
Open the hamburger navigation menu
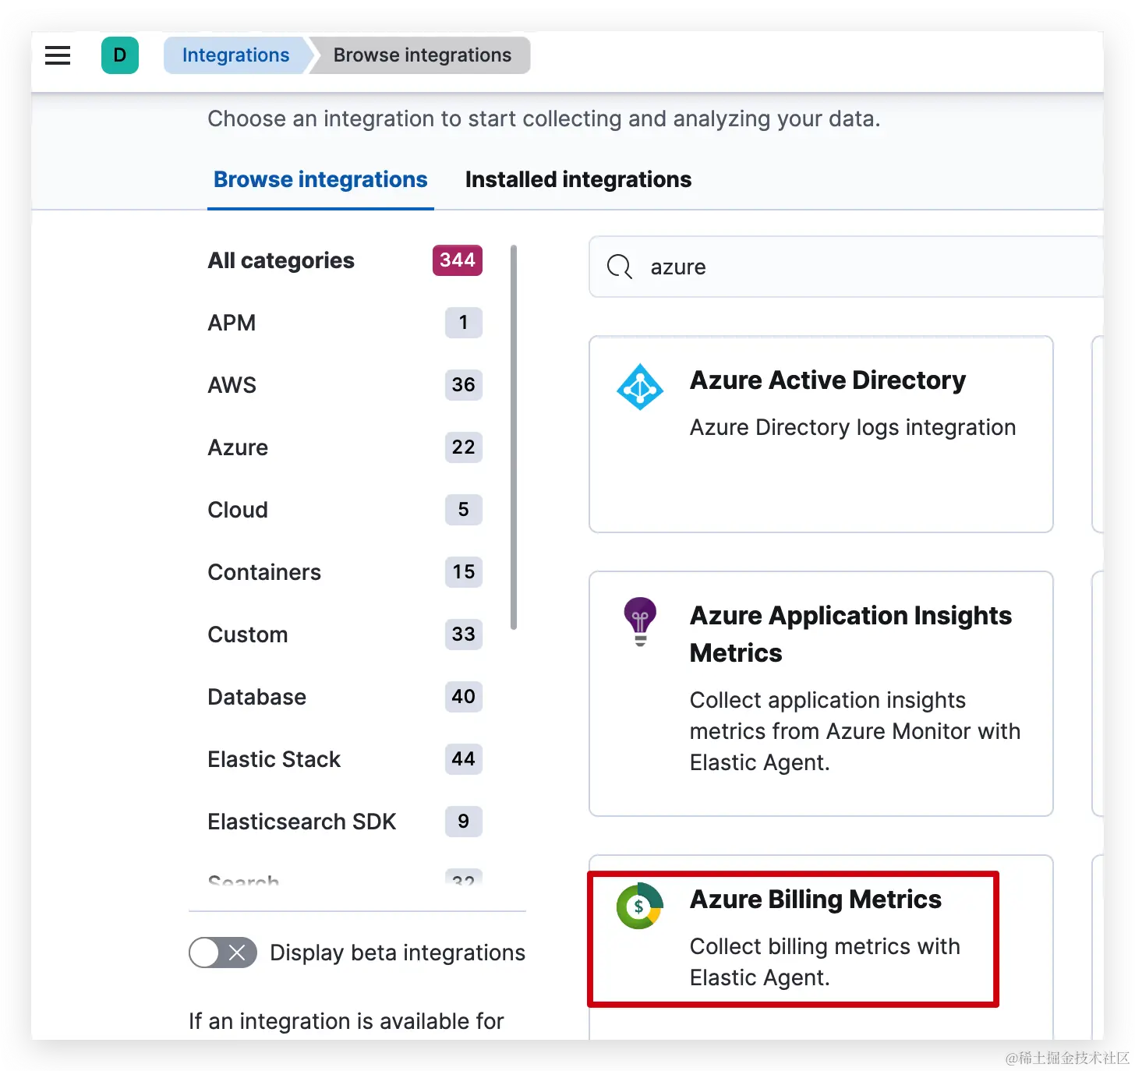[58, 55]
